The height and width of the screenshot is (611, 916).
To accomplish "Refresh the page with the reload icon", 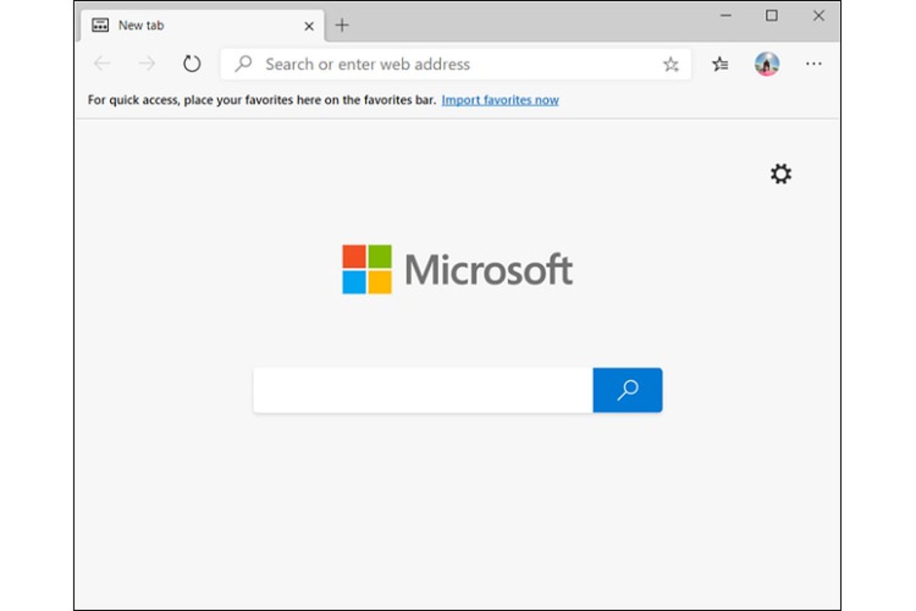I will point(192,63).
